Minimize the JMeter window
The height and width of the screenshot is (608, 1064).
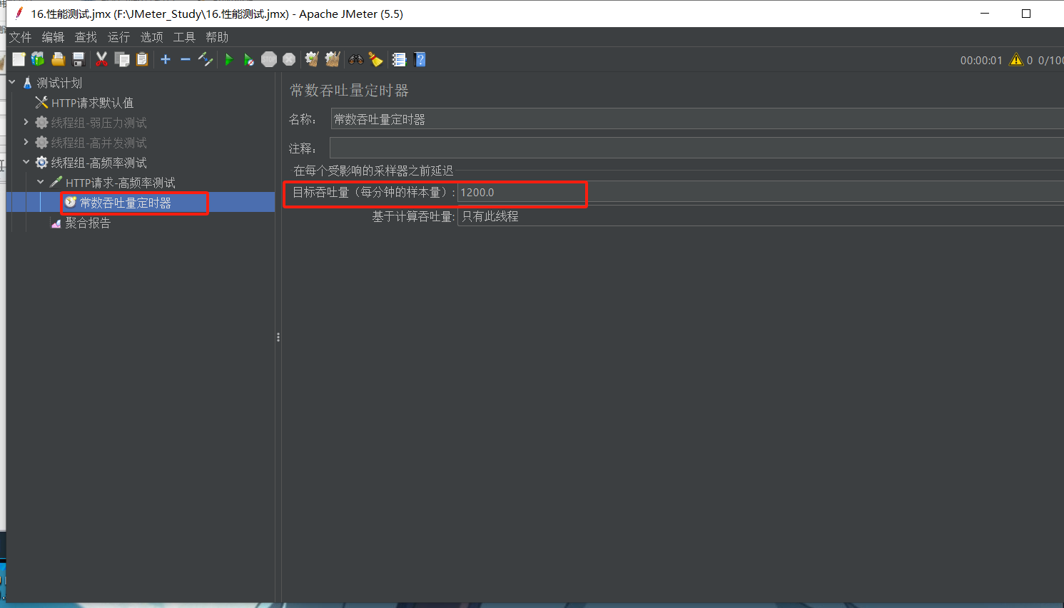[x=985, y=14]
